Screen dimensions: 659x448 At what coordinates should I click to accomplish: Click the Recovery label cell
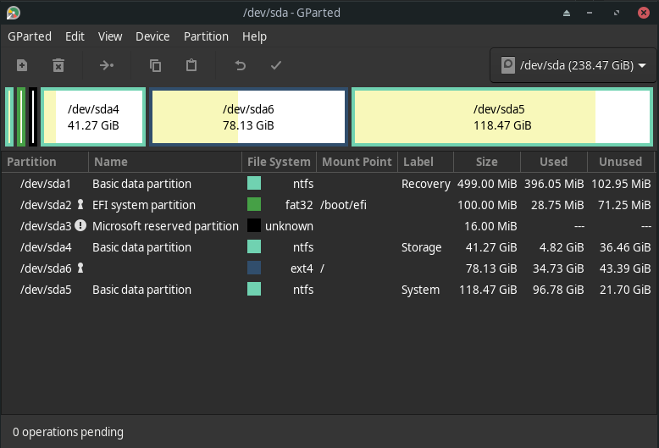pos(426,184)
